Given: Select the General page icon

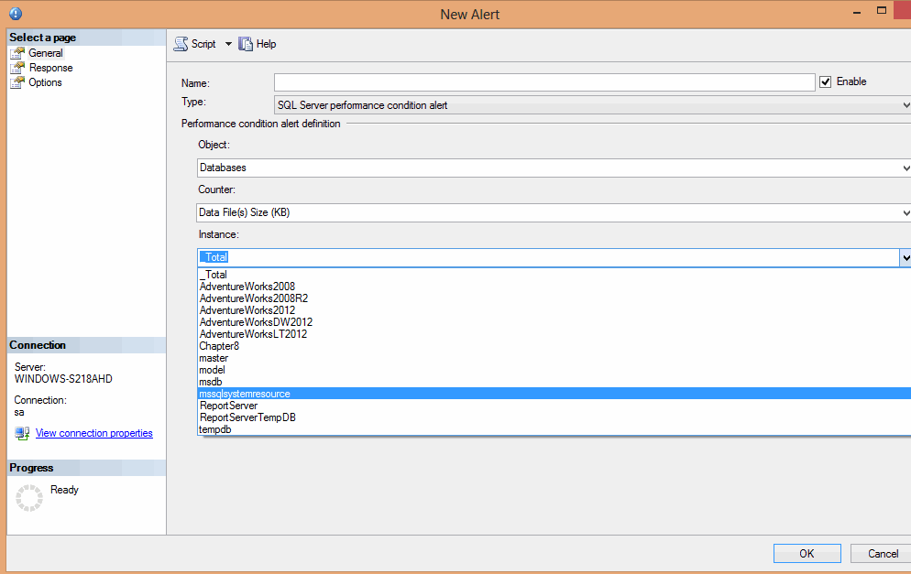Looking at the screenshot, I should click(x=18, y=52).
